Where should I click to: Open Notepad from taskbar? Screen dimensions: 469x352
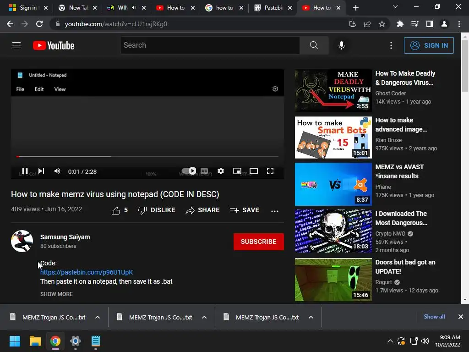[x=96, y=341]
